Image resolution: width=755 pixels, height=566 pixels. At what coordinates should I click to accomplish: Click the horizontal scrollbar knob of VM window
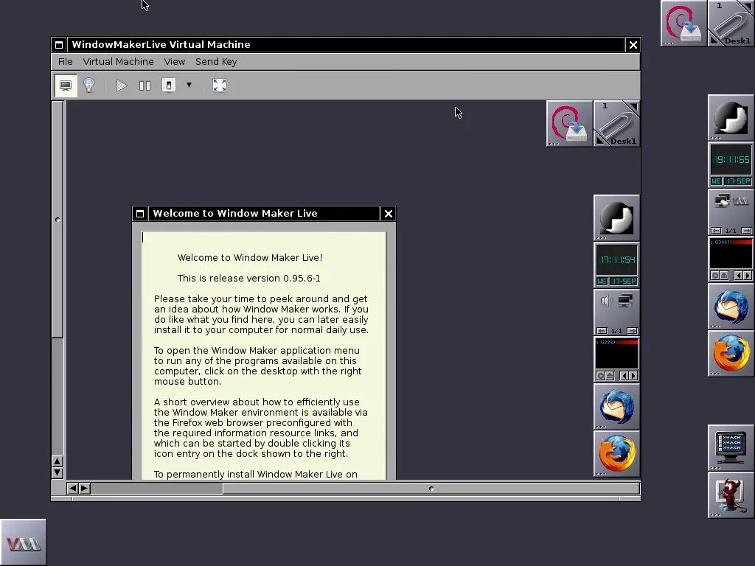431,489
